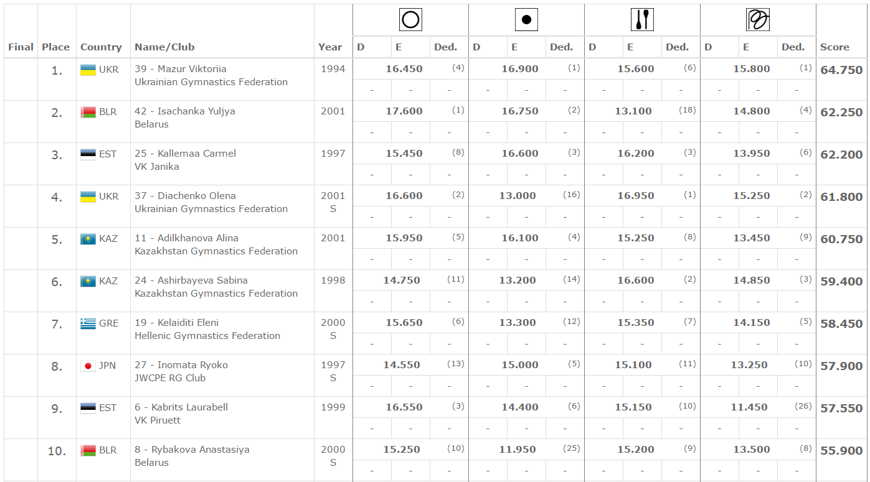Click the Year column header
870x482 pixels.
click(x=330, y=47)
